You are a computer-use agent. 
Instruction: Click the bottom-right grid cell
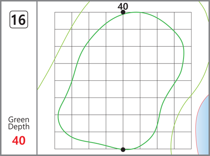pyautogui.click(x=183, y=140)
